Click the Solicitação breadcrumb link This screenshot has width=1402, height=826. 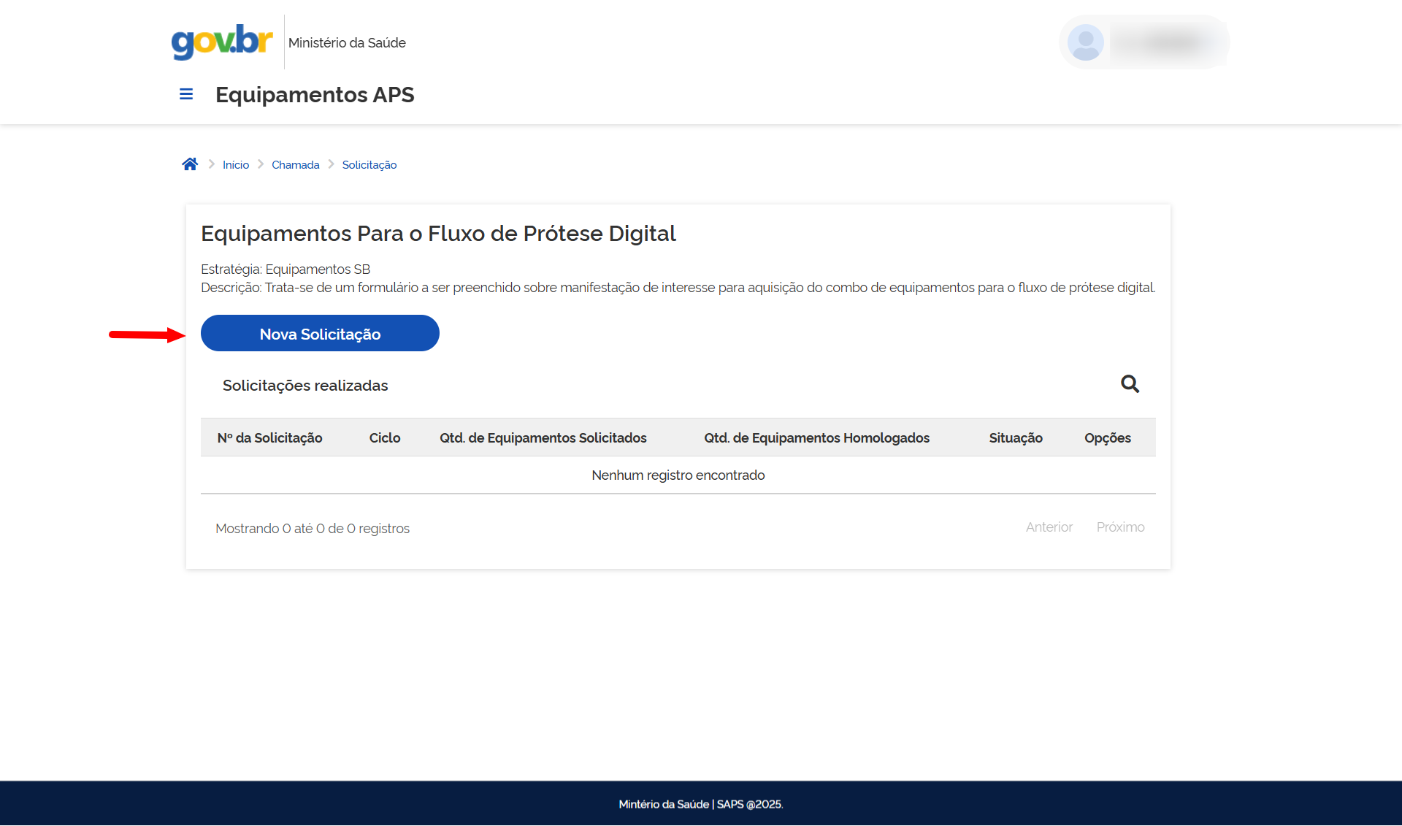pos(369,165)
